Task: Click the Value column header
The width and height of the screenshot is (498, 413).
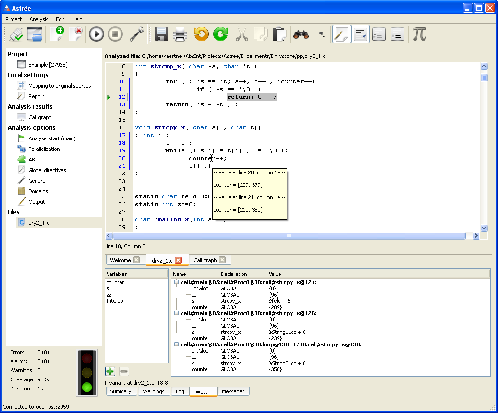Action: pos(378,274)
